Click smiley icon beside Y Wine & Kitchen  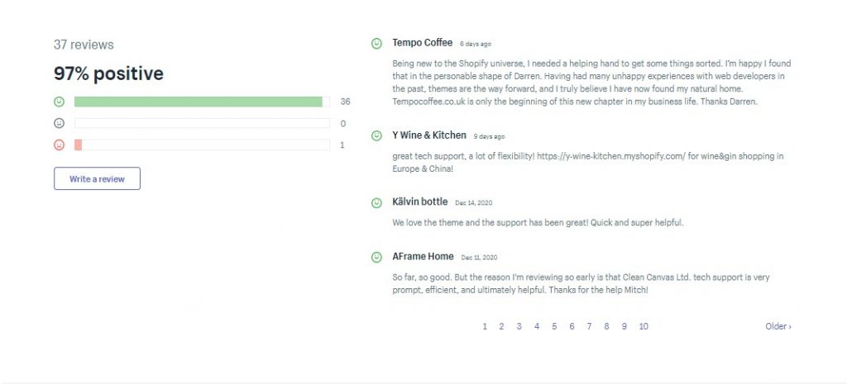click(376, 136)
